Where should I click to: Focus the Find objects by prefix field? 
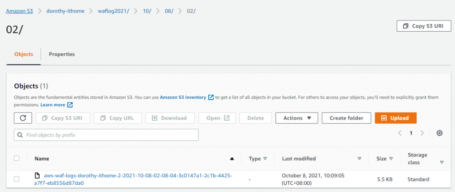[x=106, y=135]
